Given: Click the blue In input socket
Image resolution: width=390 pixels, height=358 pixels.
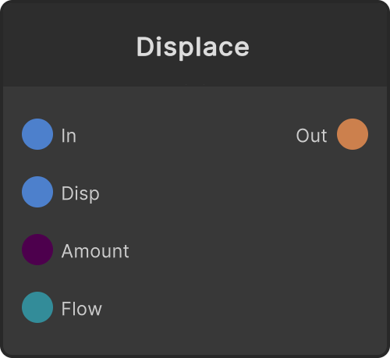Looking at the screenshot, I should 37,134.
